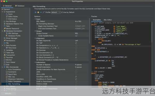Click the Fonts icon in the tree

[x=7, y=14]
